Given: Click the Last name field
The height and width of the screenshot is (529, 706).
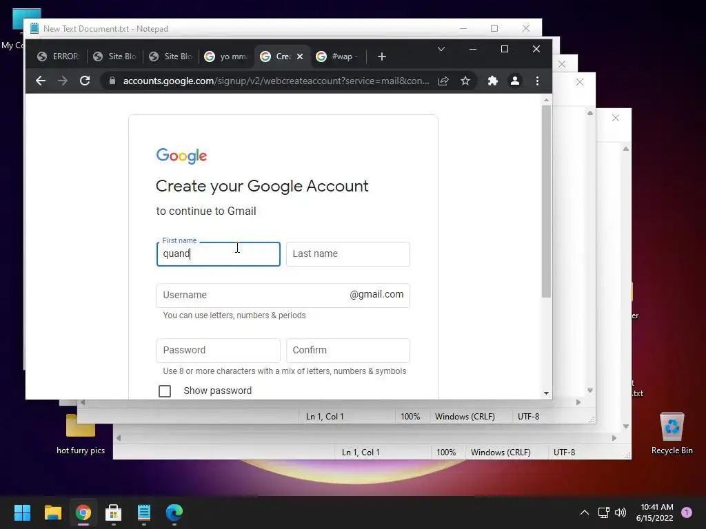Looking at the screenshot, I should pyautogui.click(x=348, y=254).
